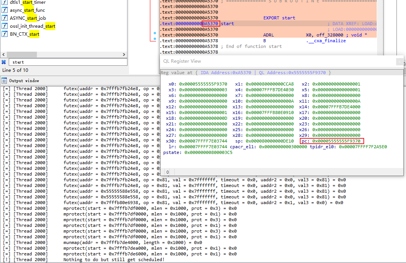
Task: Close the QL Register View popup
Action: tap(400, 62)
